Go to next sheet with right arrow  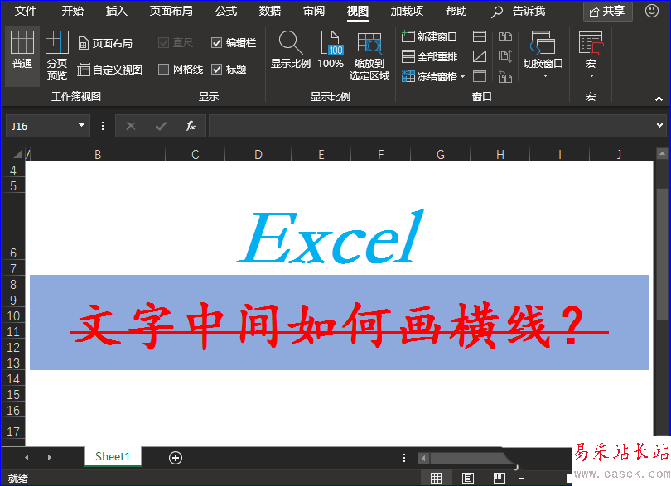coord(50,457)
